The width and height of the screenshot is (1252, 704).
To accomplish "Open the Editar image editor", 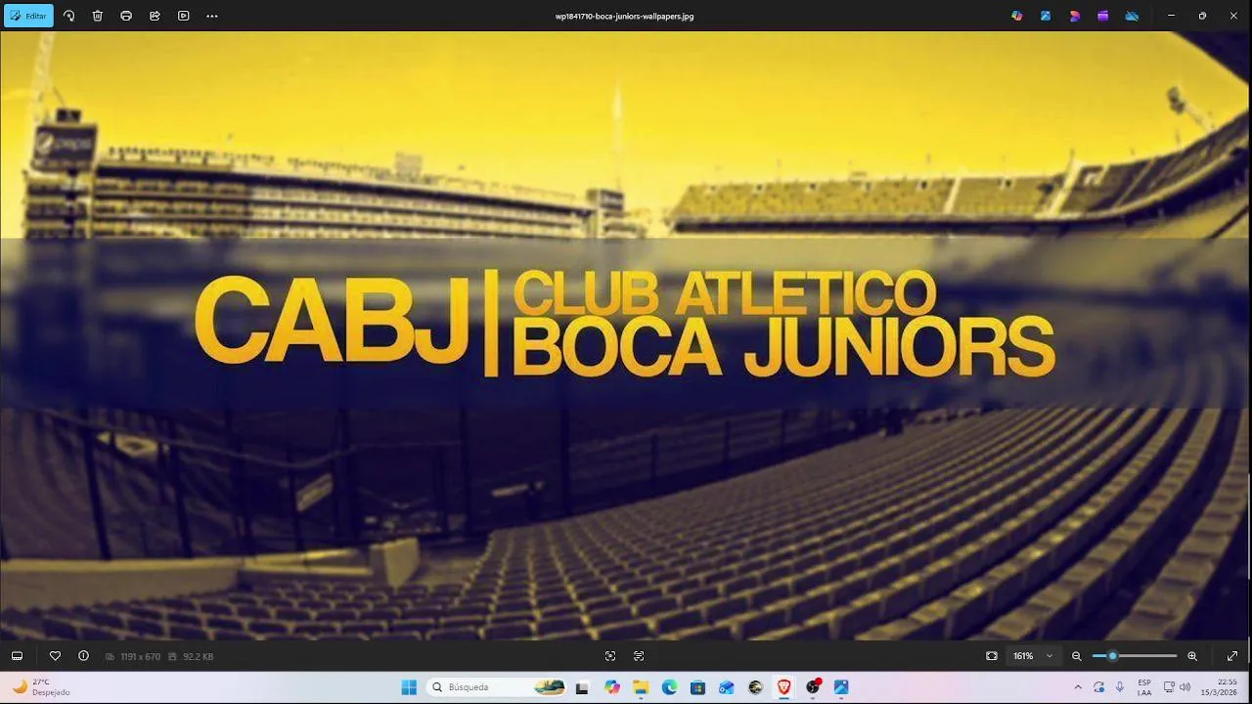I will point(28,16).
